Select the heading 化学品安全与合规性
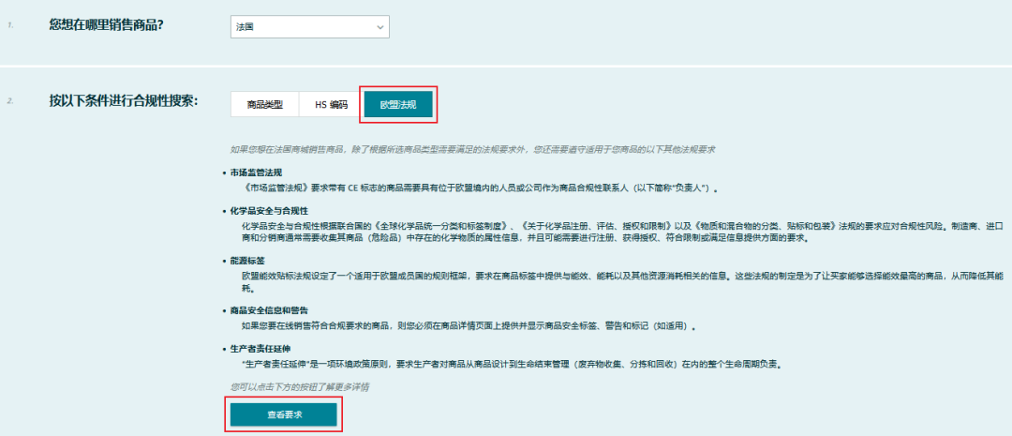 [x=269, y=211]
